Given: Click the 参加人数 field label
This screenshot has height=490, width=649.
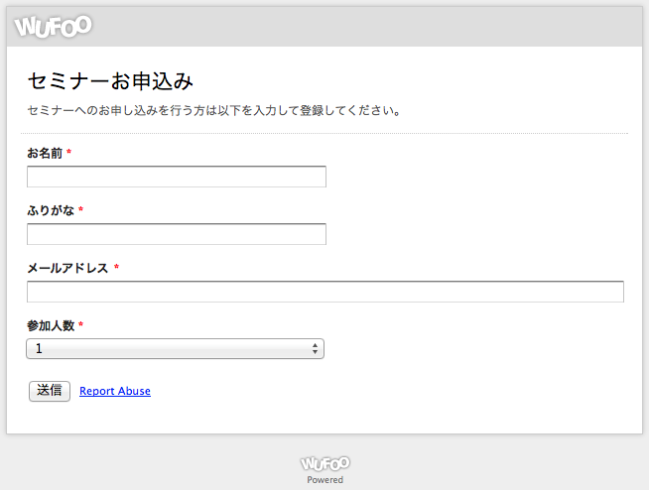Looking at the screenshot, I should [51, 325].
